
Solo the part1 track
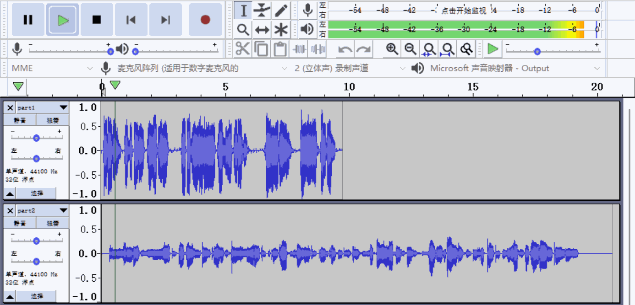[x=53, y=120]
